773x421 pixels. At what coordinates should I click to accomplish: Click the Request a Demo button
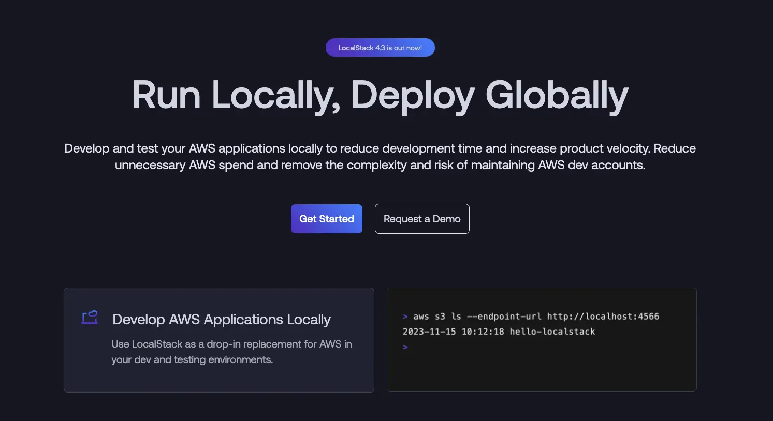tap(422, 219)
